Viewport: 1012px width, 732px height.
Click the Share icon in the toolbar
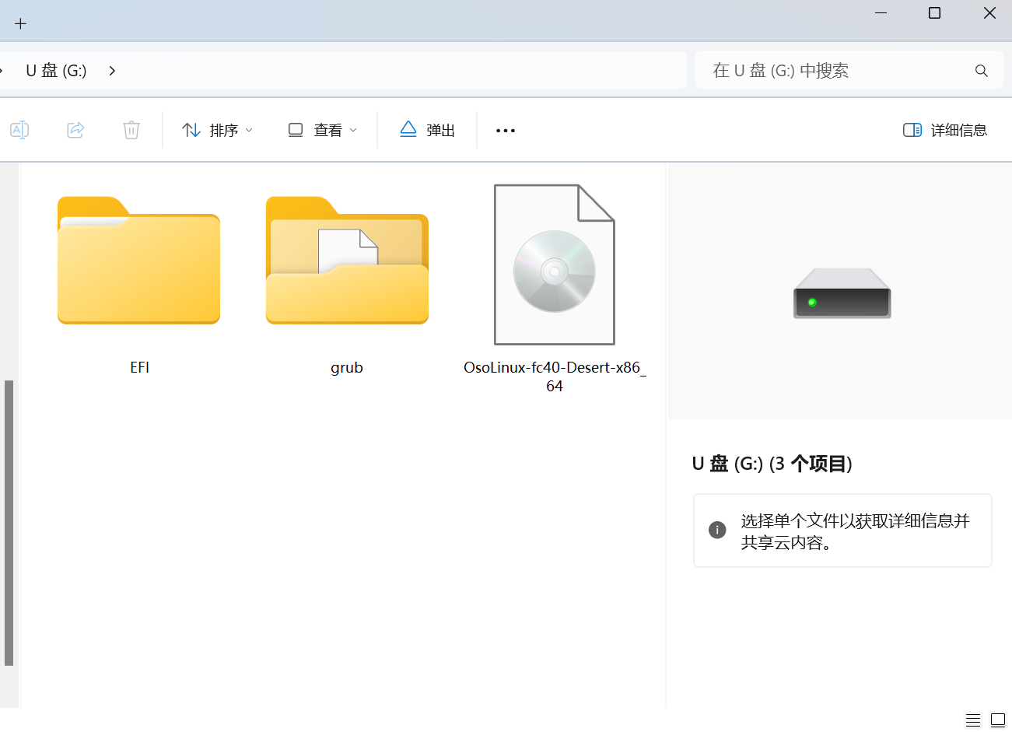(x=75, y=130)
